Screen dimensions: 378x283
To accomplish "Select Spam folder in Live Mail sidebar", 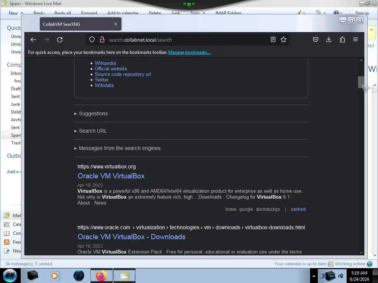I will [16, 135].
